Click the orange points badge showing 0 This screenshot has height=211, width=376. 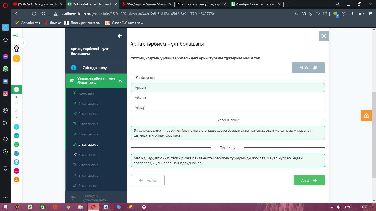coord(17,59)
